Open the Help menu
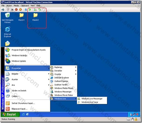This screenshot has height=123, width=142. pos(38,6)
